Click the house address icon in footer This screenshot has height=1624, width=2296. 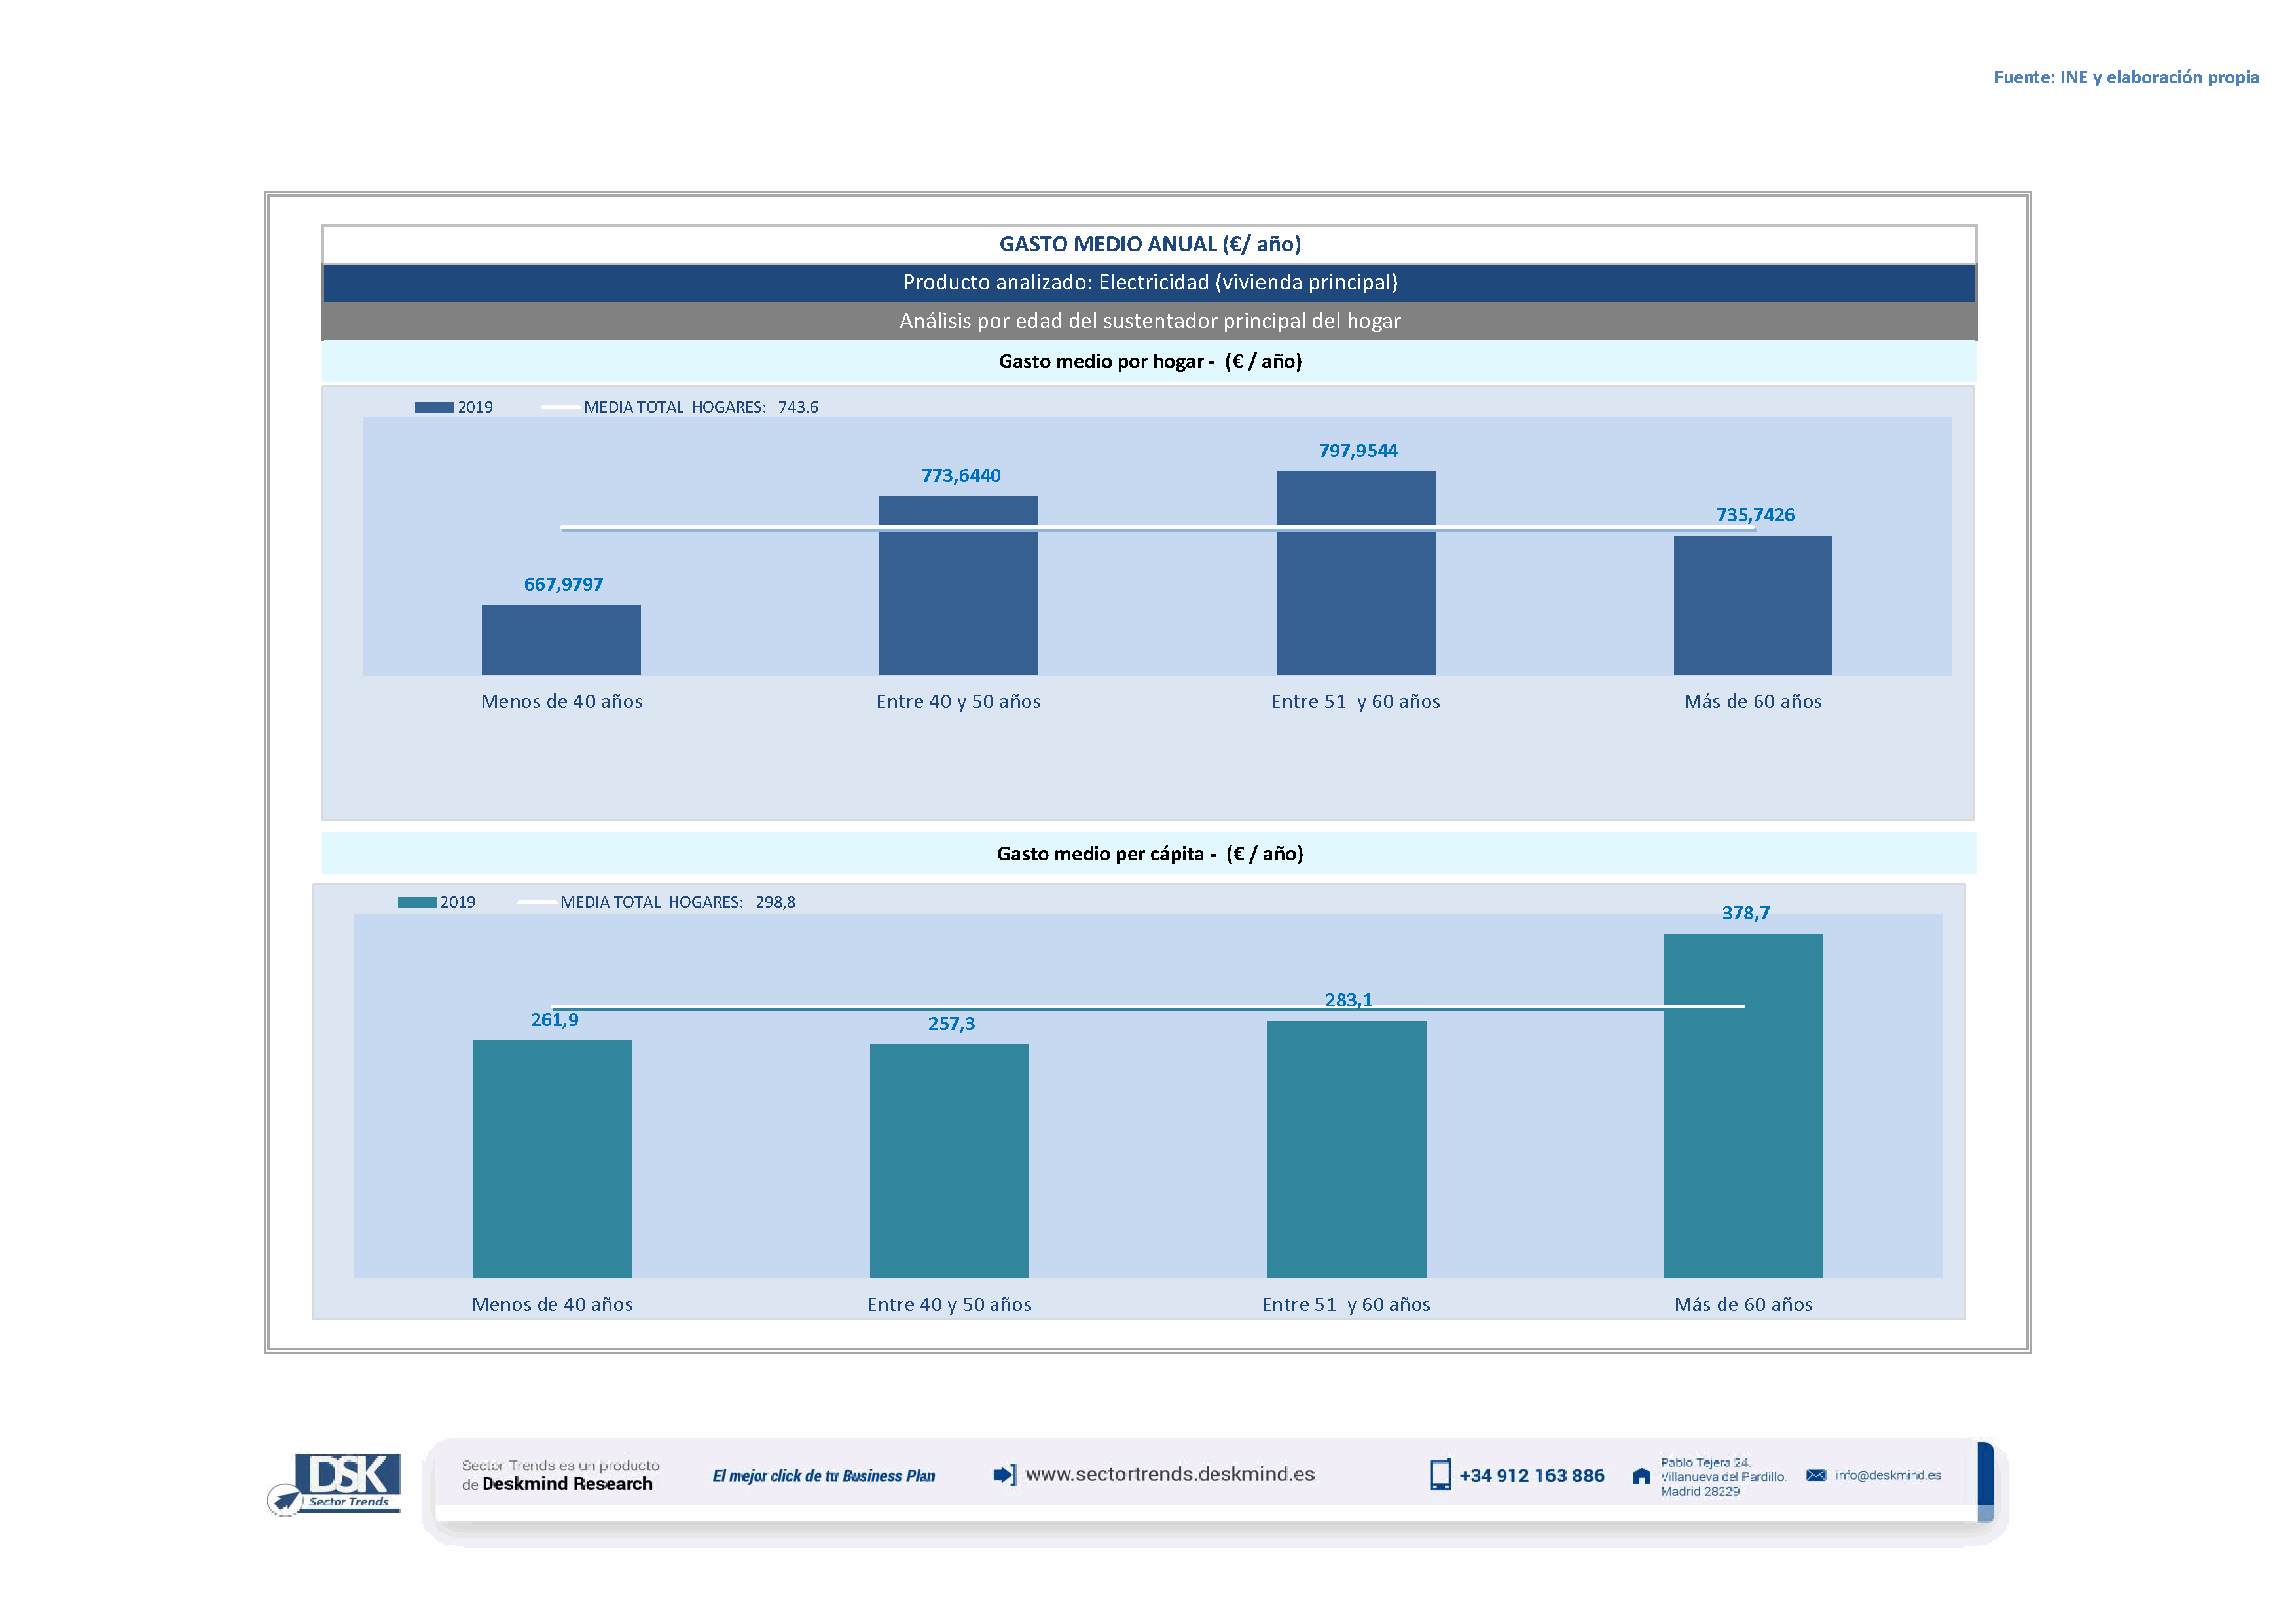(x=1641, y=1476)
